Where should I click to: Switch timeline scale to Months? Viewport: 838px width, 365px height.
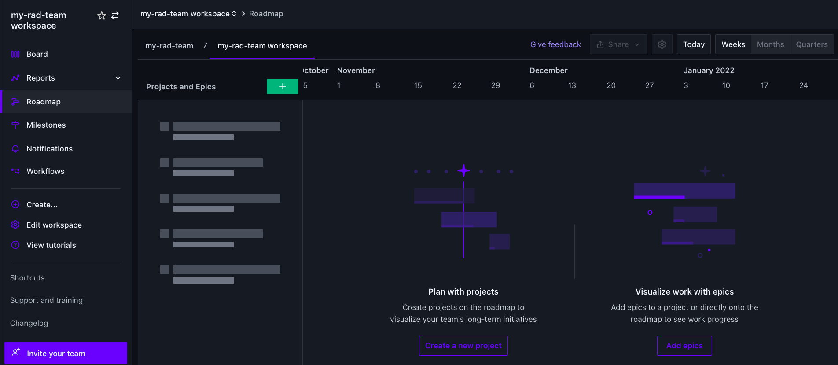[770, 44]
